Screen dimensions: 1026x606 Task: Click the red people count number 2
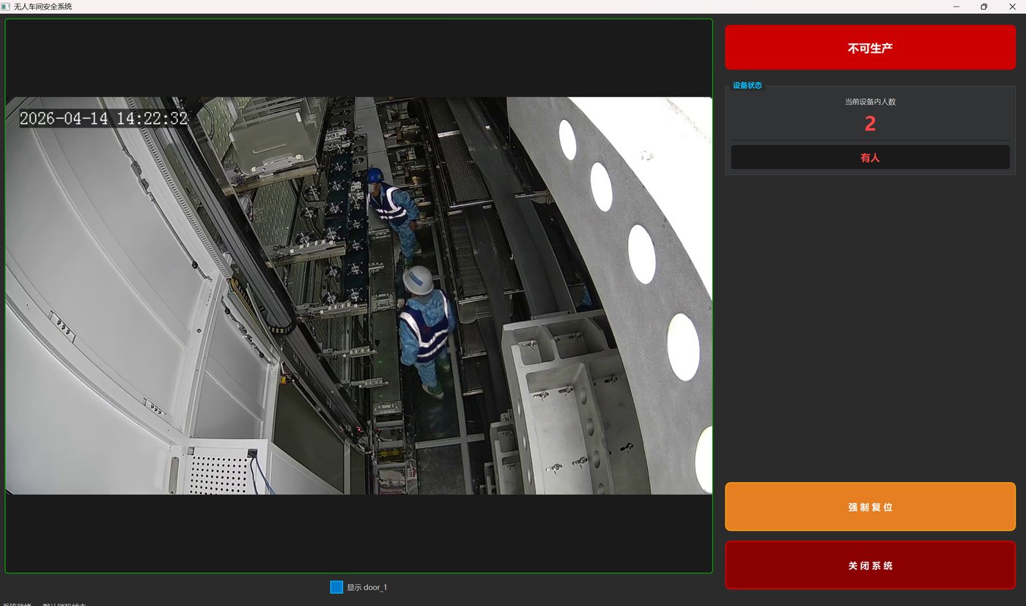click(x=870, y=124)
